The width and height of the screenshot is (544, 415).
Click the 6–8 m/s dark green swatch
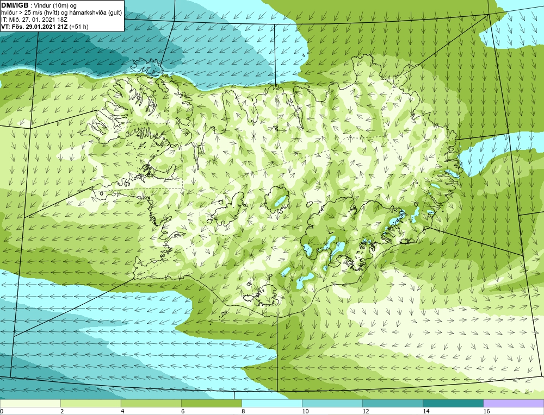pyautogui.click(x=211, y=403)
